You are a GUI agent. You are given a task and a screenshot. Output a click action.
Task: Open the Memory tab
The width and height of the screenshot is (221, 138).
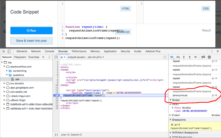95,52
